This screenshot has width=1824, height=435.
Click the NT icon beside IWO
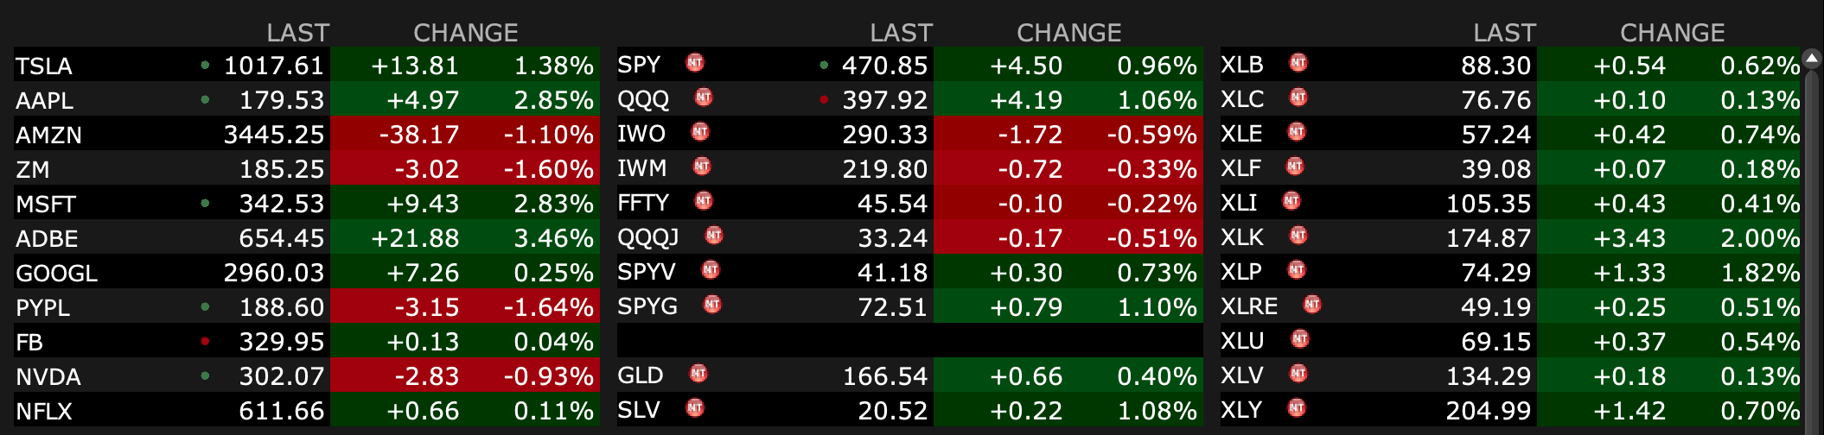coord(700,132)
